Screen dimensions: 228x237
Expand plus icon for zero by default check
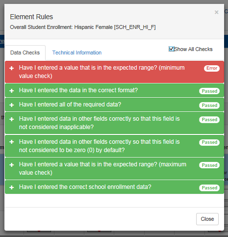(x=12, y=142)
